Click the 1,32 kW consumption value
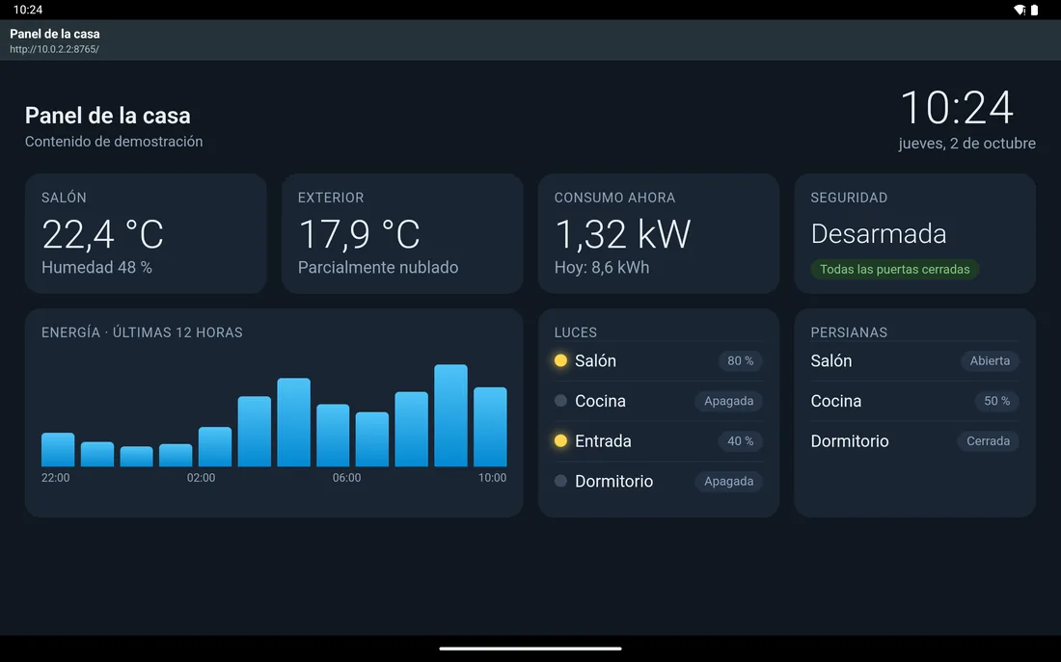This screenshot has height=662, width=1061. (622, 234)
